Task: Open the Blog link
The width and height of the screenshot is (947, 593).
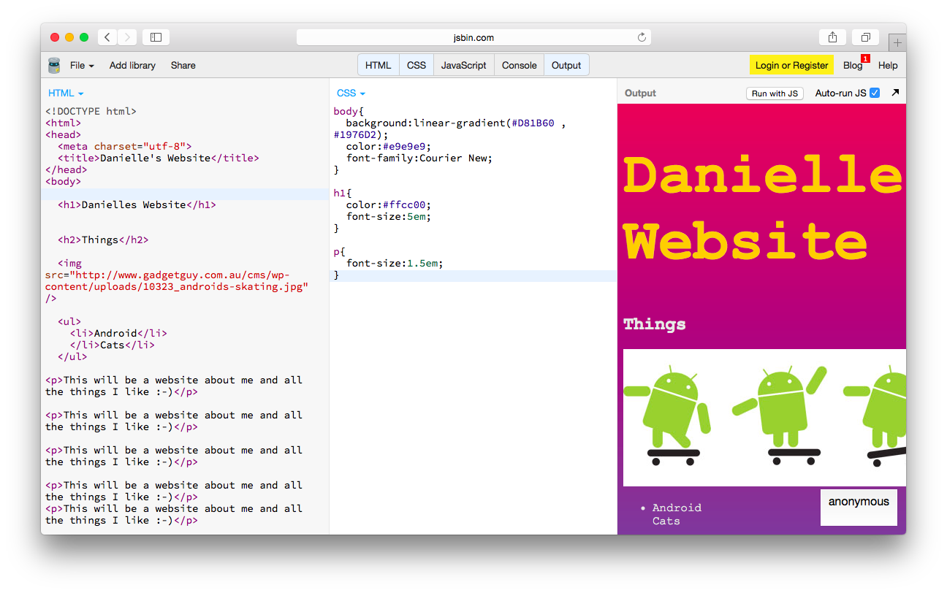Action: pyautogui.click(x=852, y=65)
